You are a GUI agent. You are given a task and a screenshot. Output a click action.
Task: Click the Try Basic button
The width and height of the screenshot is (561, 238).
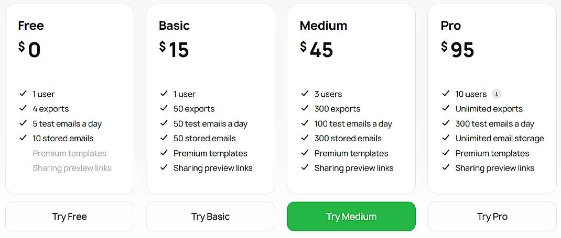[210, 217]
